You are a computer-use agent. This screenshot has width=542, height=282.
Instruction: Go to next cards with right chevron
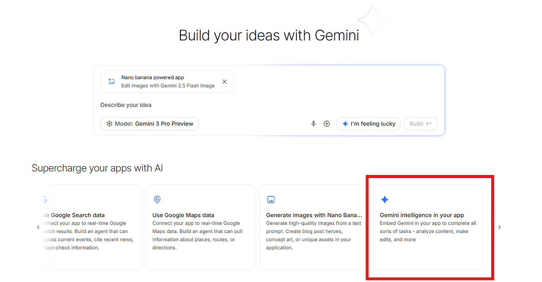click(500, 227)
